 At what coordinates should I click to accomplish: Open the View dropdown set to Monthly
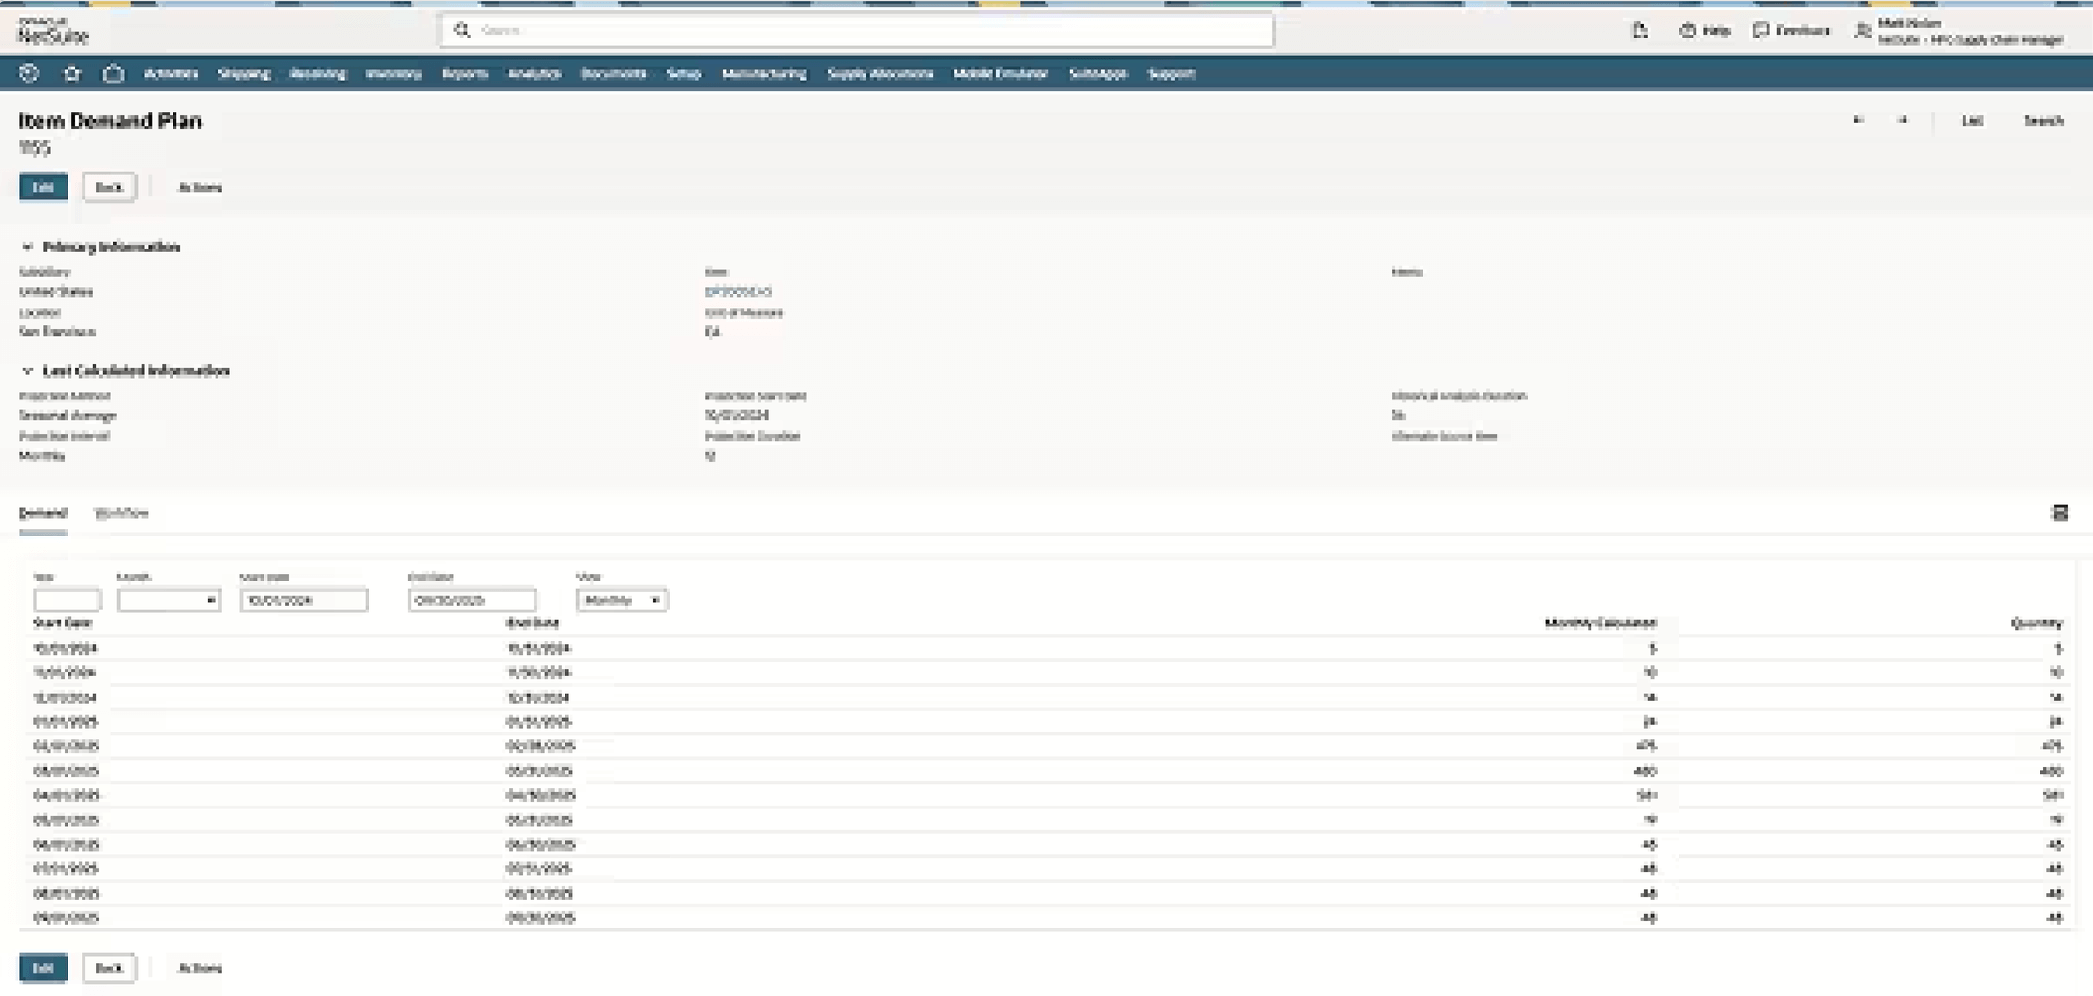[622, 600]
